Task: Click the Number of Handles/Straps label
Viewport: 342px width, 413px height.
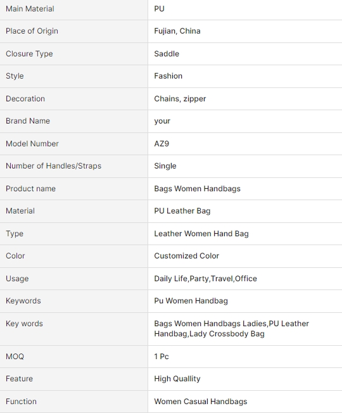Action: coord(53,166)
